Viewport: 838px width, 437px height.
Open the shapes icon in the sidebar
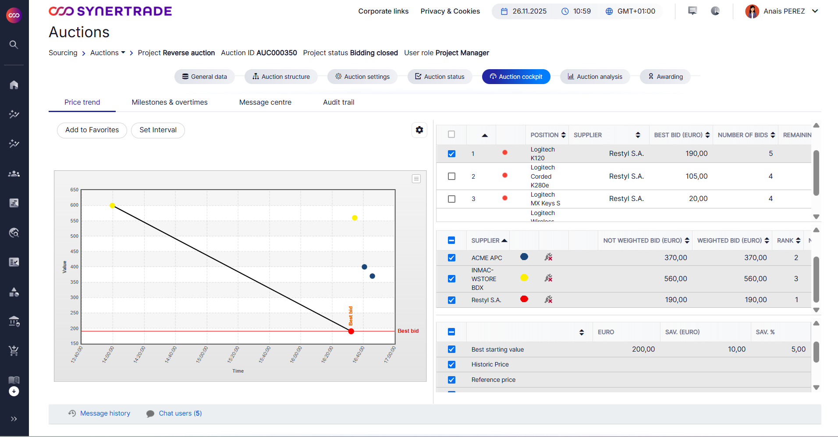point(14,292)
